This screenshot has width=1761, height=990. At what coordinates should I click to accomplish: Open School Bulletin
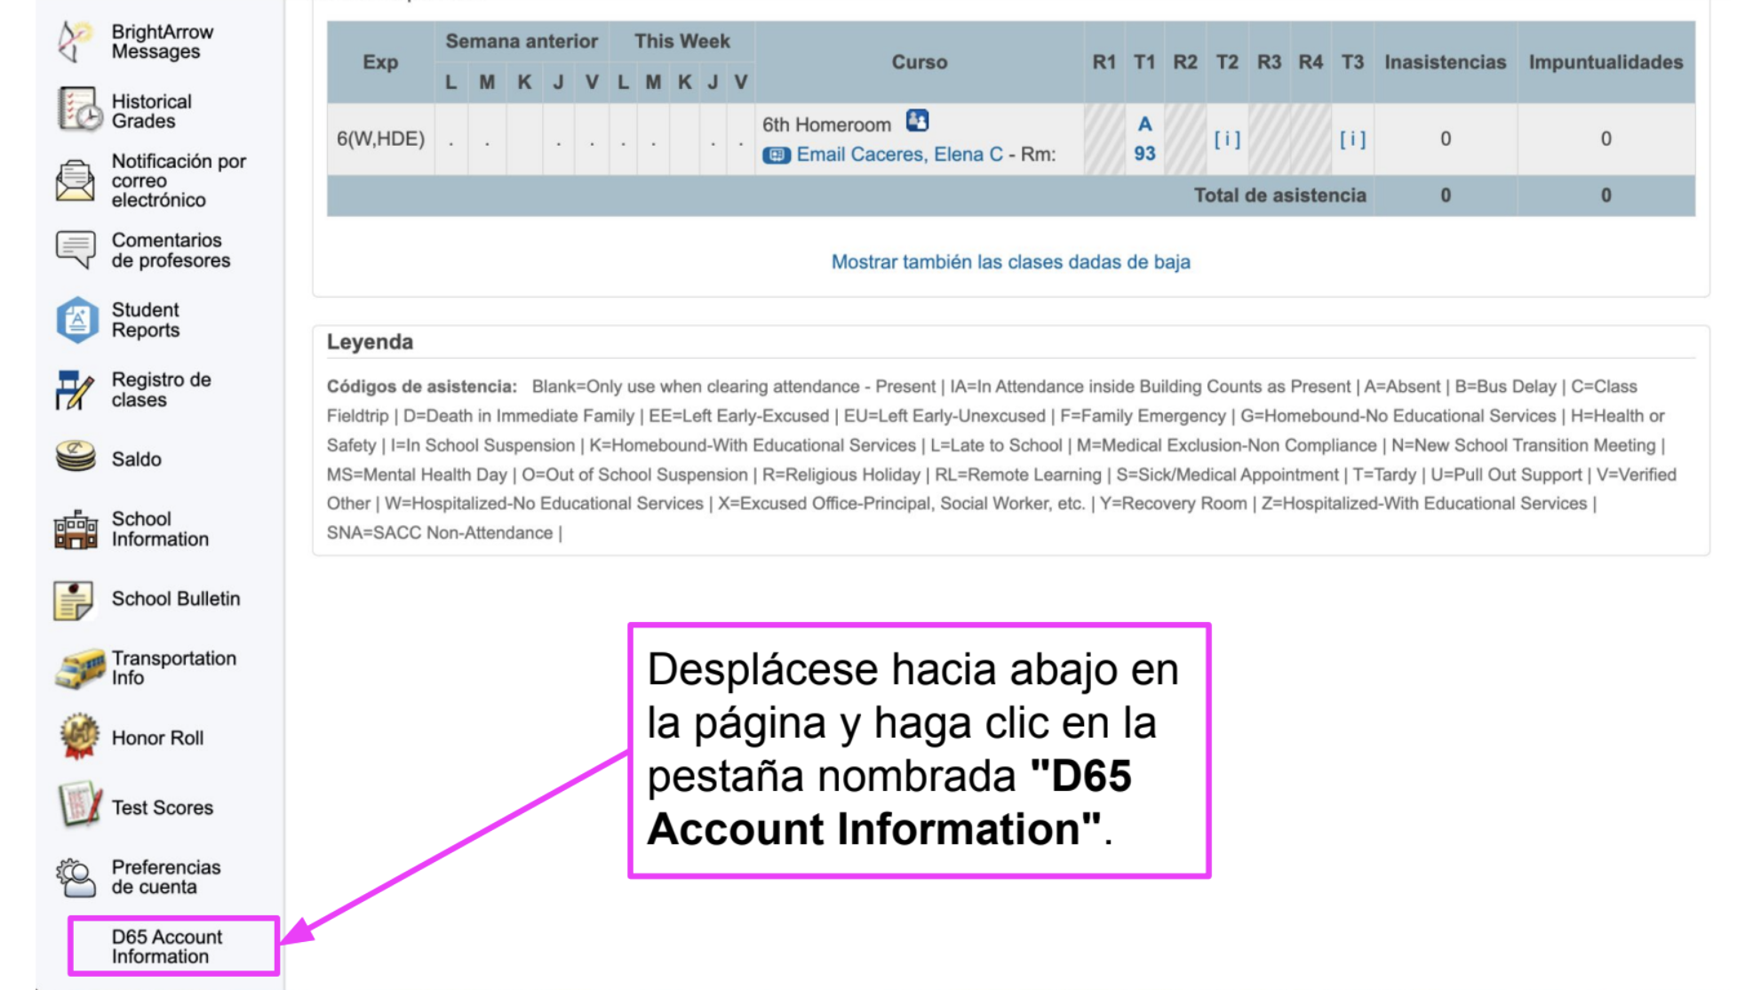(x=176, y=598)
